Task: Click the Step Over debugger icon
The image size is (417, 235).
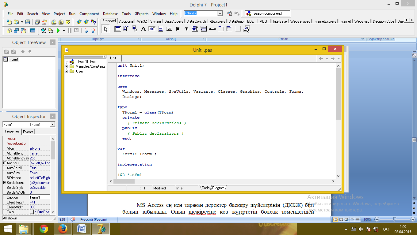Action: pyautogui.click(x=93, y=30)
